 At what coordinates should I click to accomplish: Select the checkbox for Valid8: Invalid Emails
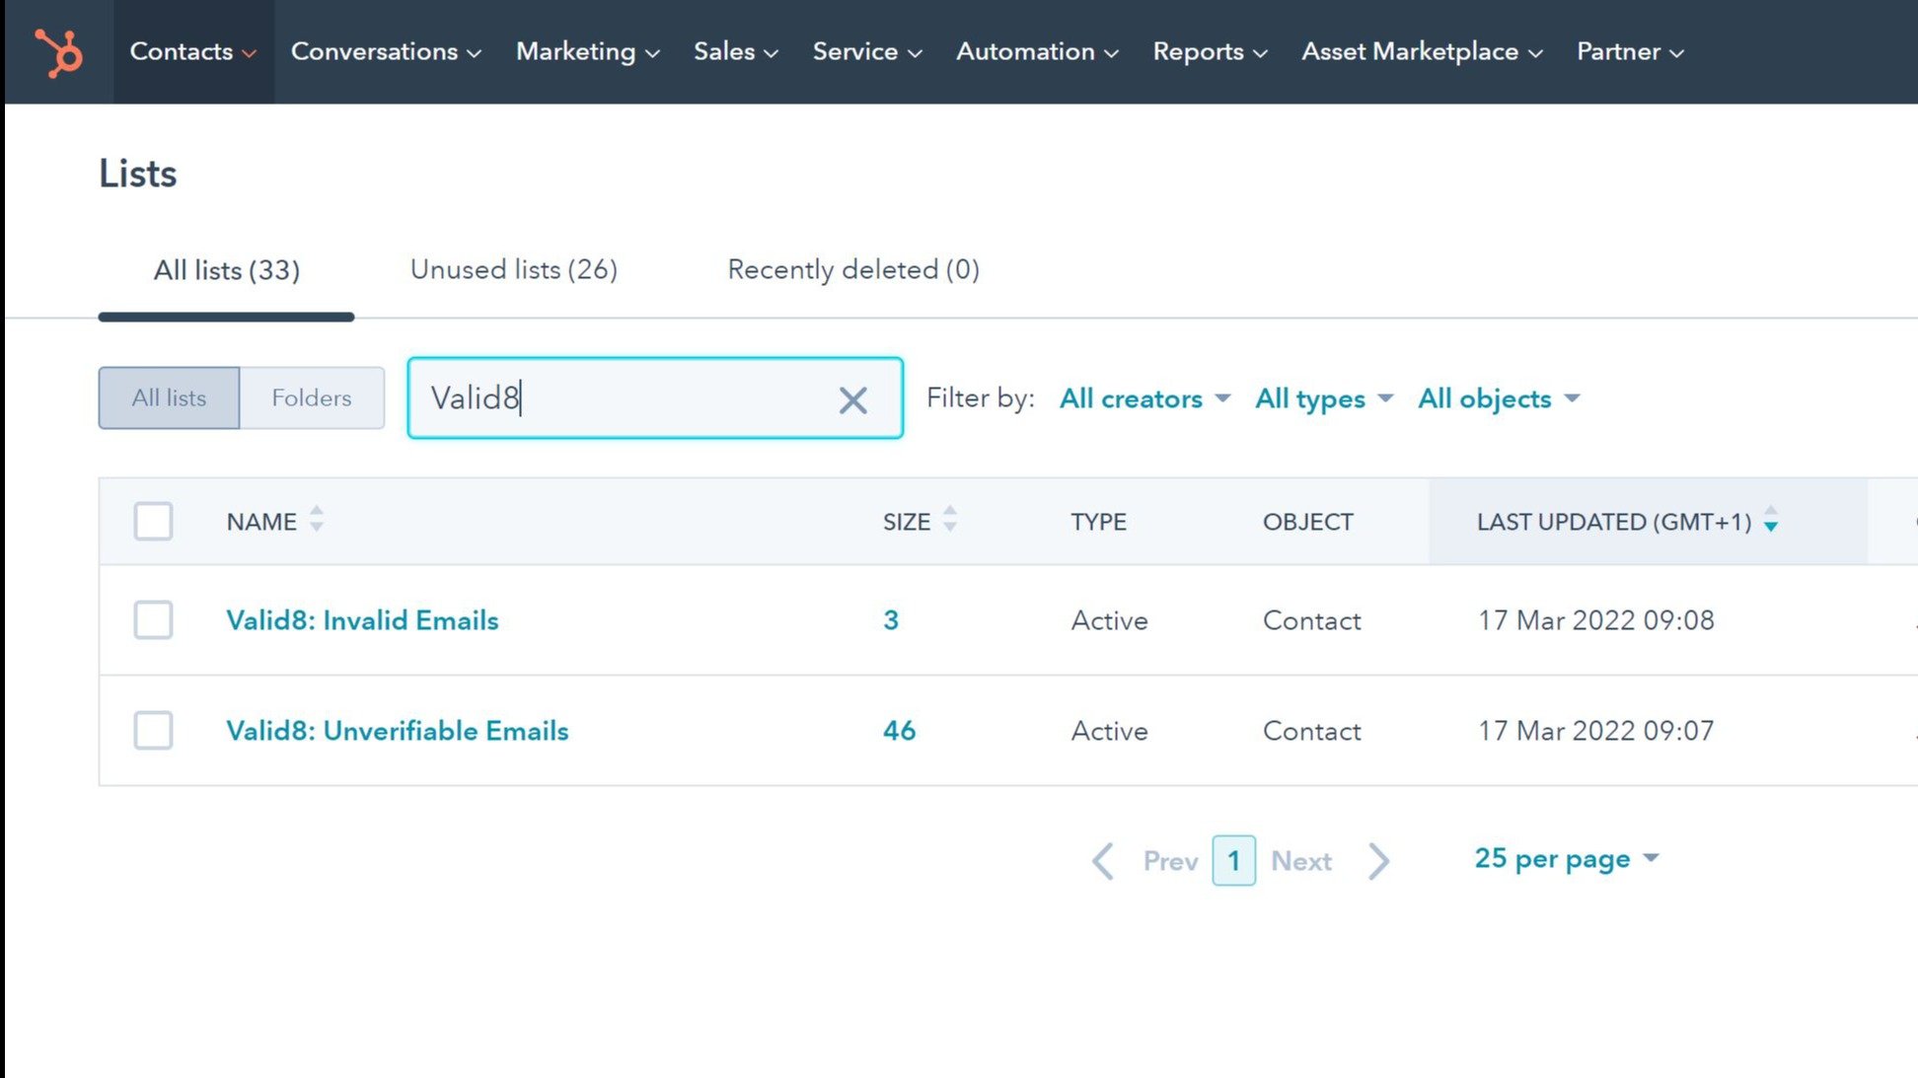coord(153,620)
